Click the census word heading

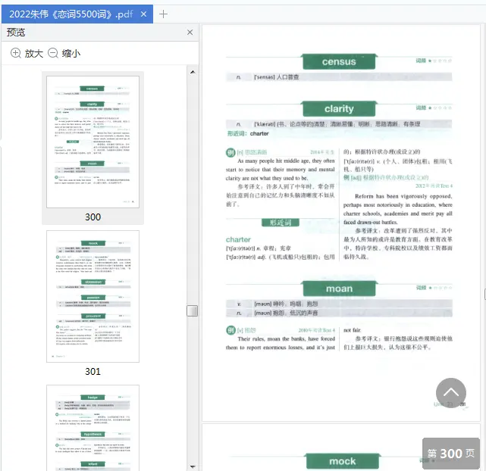coord(339,61)
